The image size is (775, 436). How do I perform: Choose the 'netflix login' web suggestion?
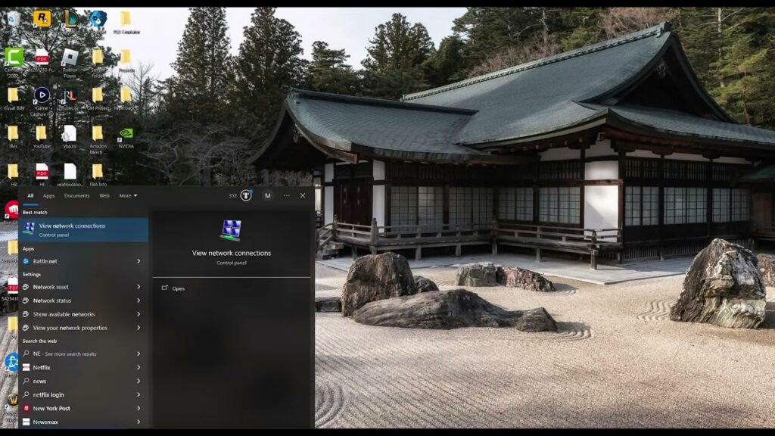[x=83, y=395]
